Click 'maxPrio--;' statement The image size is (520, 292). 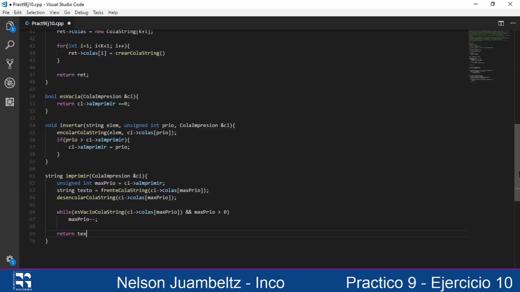point(83,219)
